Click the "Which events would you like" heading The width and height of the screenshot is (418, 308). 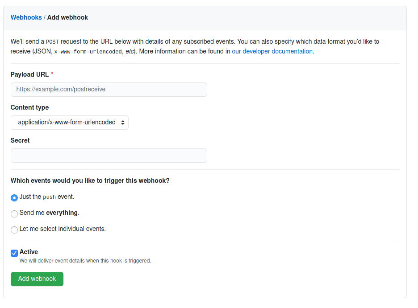tap(90, 181)
